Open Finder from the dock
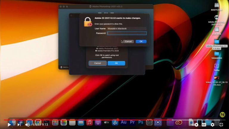Screen dimensions: 229x129 [x=13, y=122]
